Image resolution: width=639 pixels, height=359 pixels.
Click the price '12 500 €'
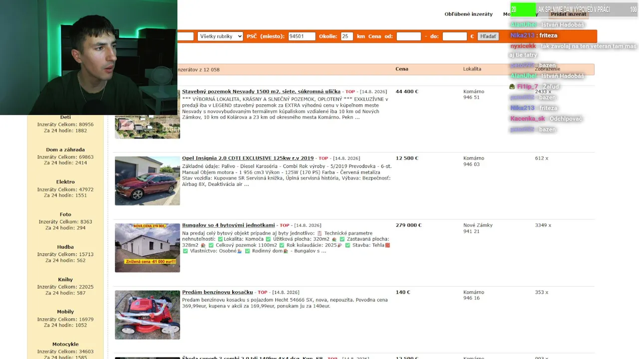tap(407, 159)
